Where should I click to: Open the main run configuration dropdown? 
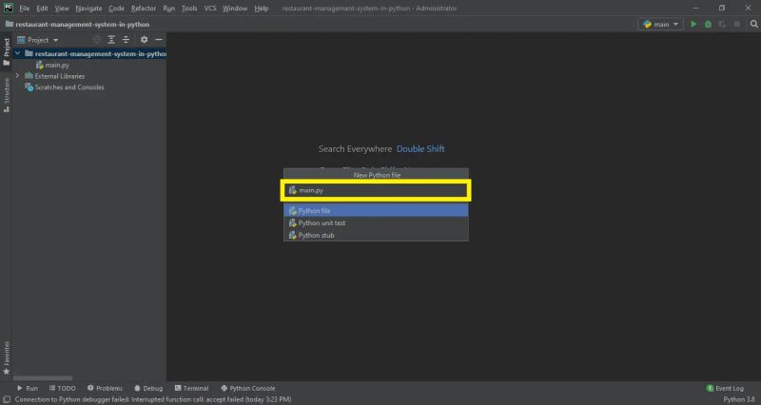[x=660, y=25]
